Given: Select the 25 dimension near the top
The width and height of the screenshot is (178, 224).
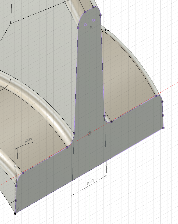Looking at the screenshot, I should [x=91, y=27].
